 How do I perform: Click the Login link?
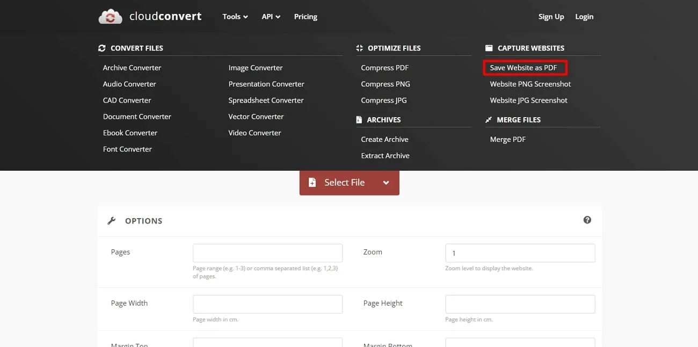coord(584,17)
